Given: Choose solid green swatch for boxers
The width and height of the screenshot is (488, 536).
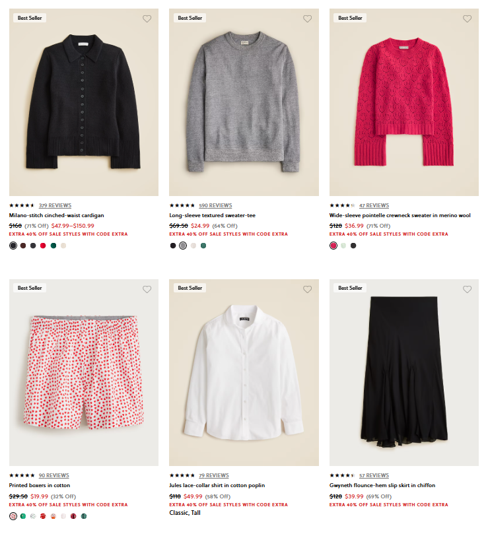Looking at the screenshot, I should pos(23,516).
